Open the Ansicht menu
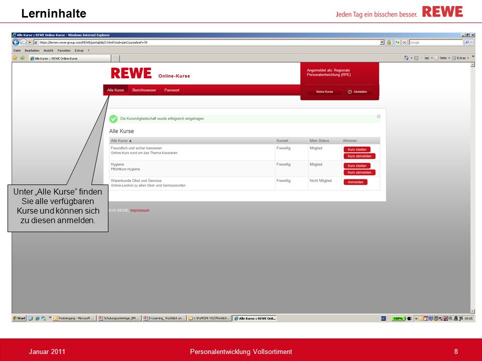Screen dimensions: 482x361 coord(48,50)
